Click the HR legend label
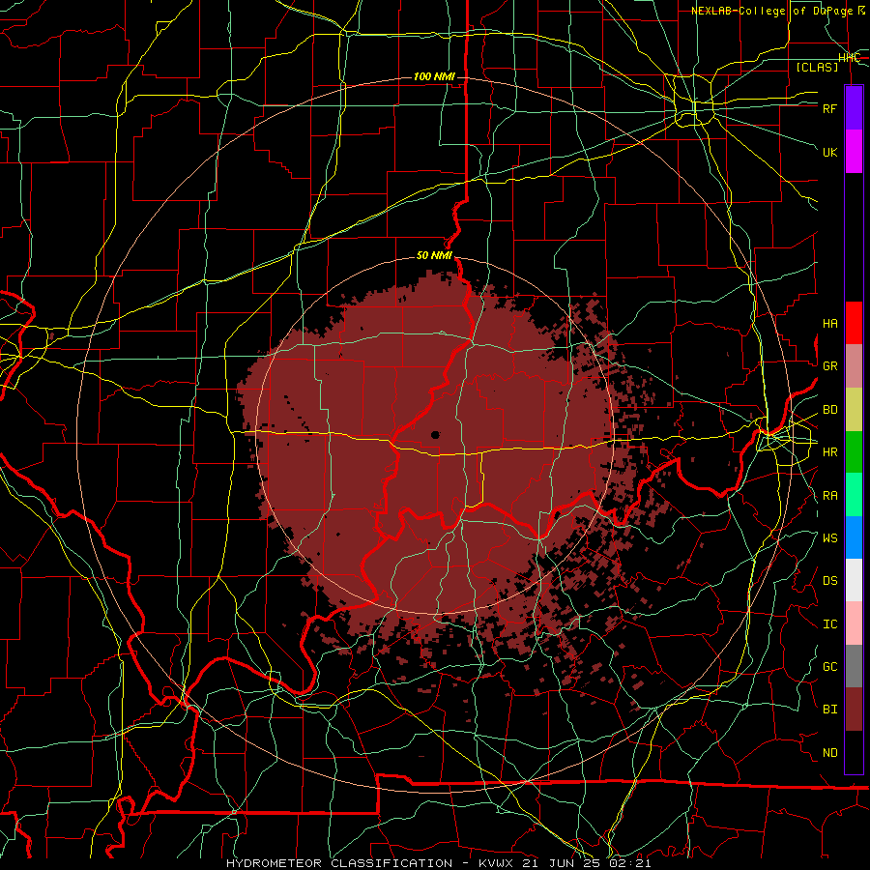This screenshot has height=870, width=870. [829, 452]
